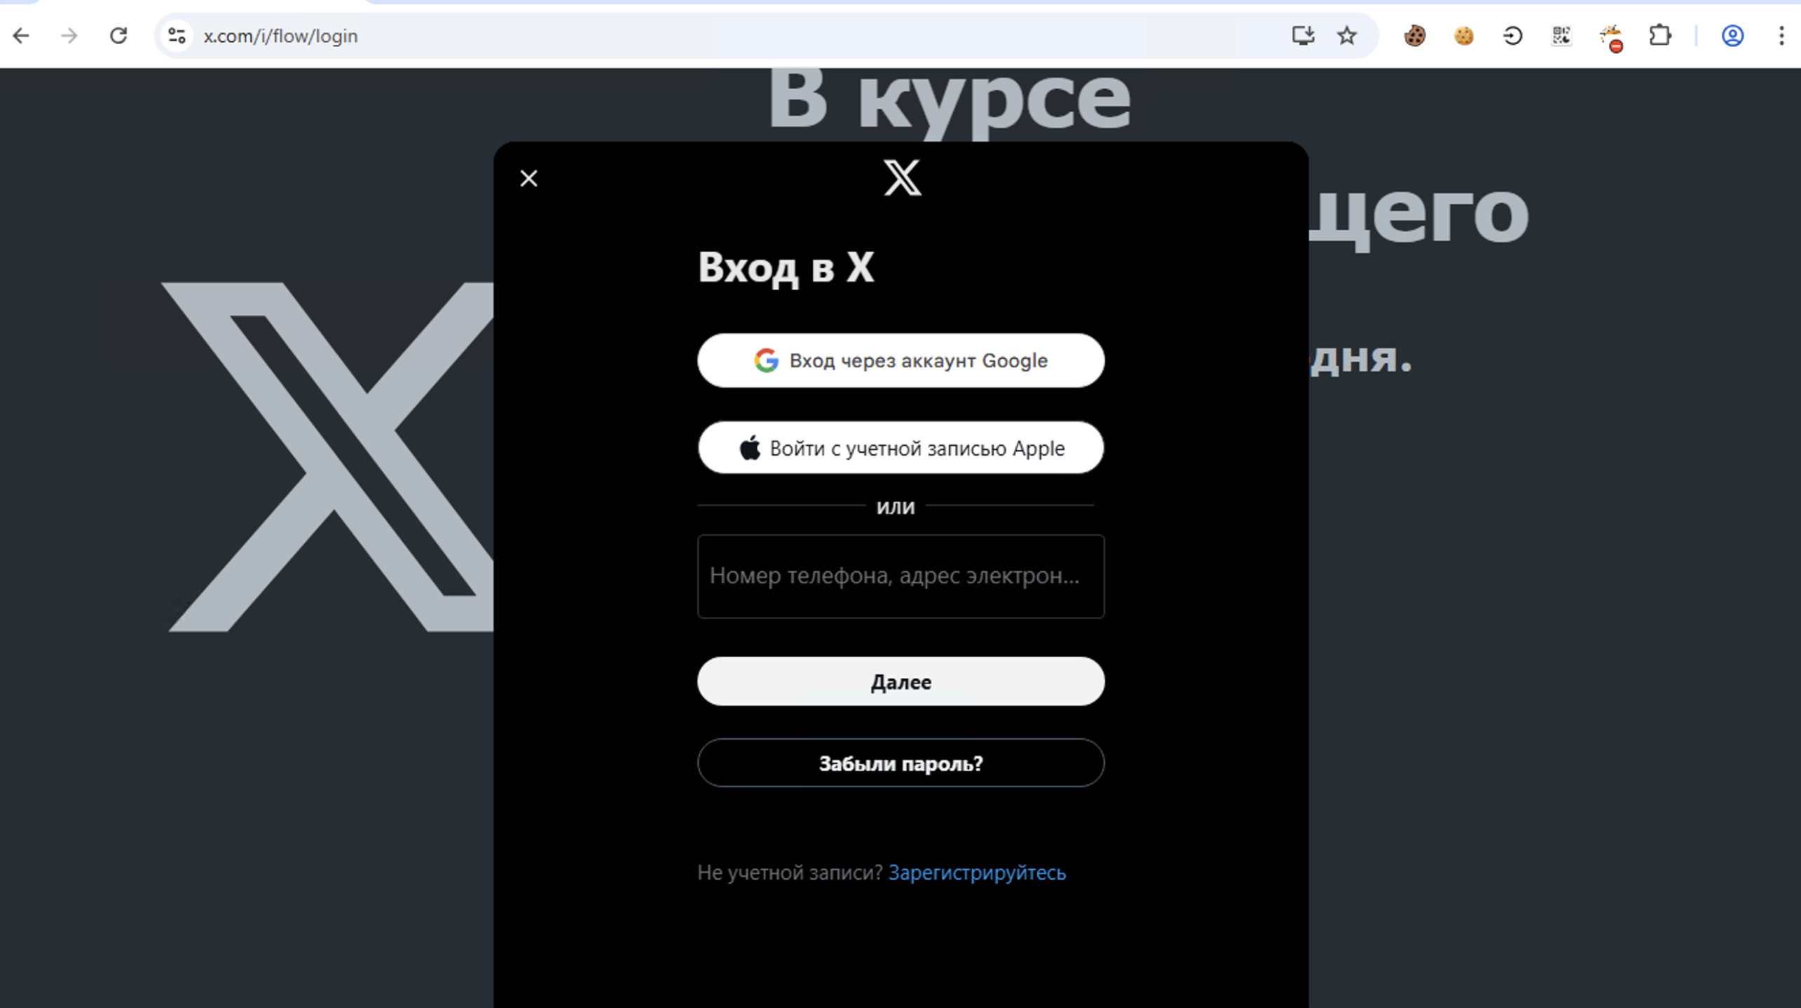This screenshot has width=1801, height=1008.
Task: Click the install app icon in address bar
Action: (1303, 36)
